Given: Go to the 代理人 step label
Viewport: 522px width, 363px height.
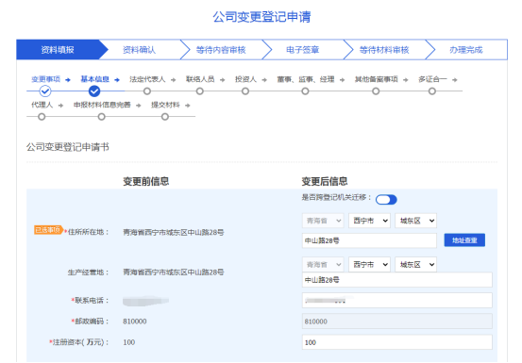Looking at the screenshot, I should coord(42,105).
